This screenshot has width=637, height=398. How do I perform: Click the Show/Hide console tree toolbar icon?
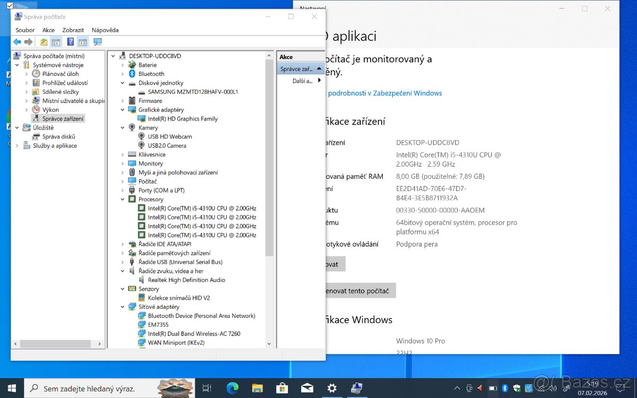(x=56, y=42)
